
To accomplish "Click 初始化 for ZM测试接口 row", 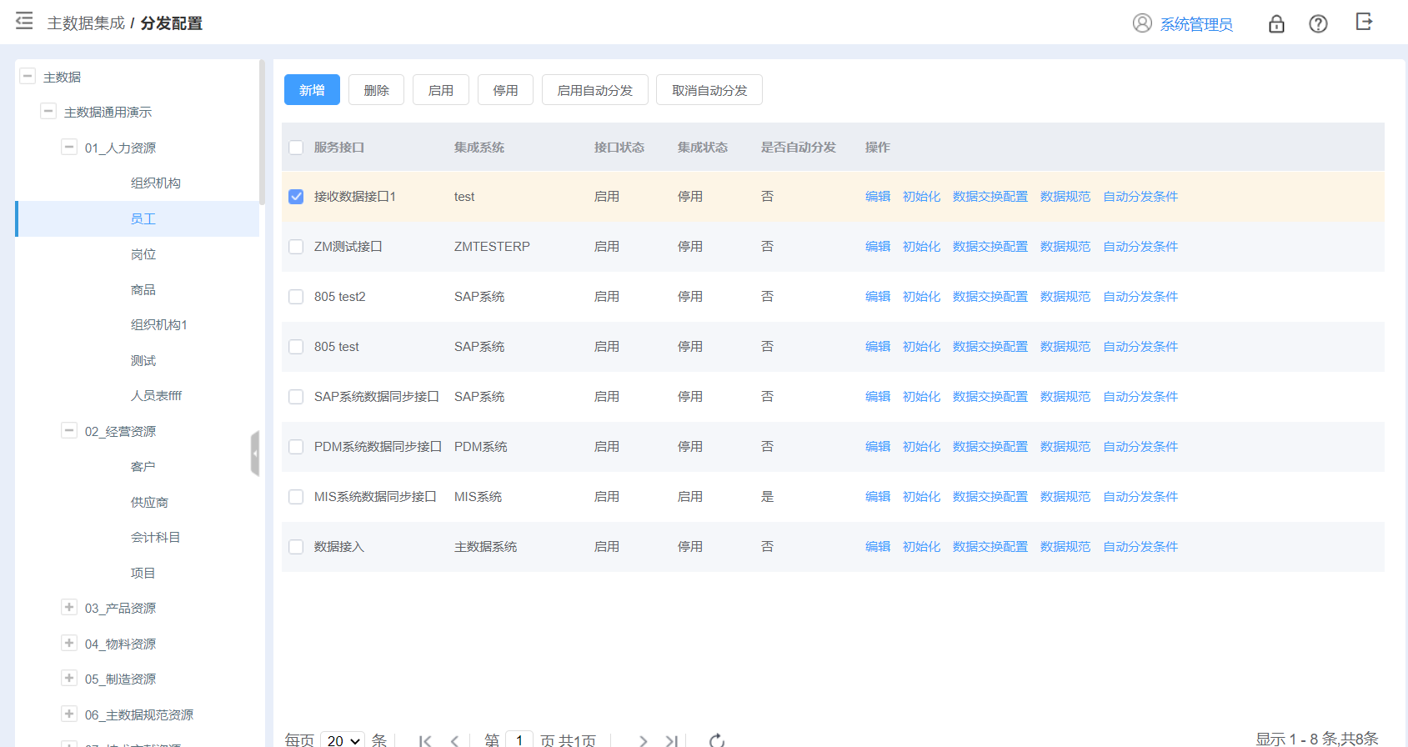I will pyautogui.click(x=921, y=247).
